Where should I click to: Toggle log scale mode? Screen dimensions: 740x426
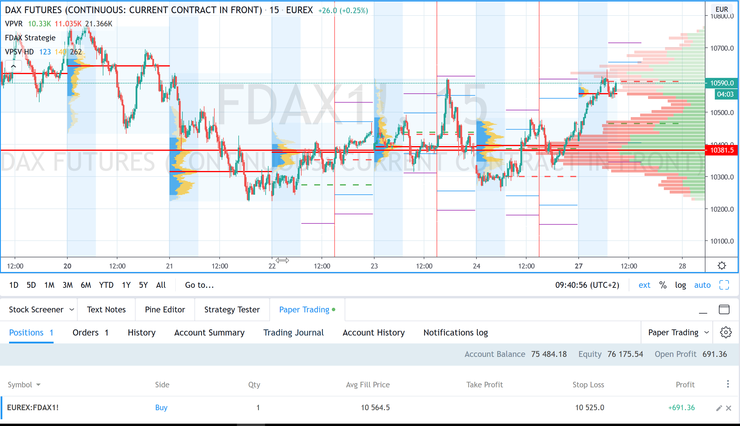[680, 285]
